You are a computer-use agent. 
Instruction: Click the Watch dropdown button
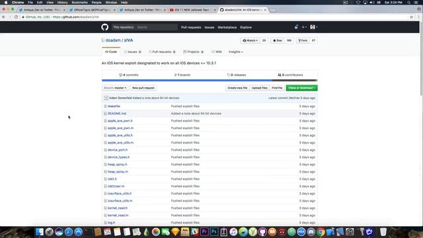coord(250,40)
